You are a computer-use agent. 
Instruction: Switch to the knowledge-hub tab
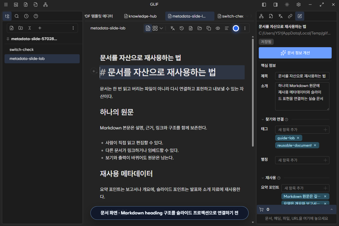140,16
